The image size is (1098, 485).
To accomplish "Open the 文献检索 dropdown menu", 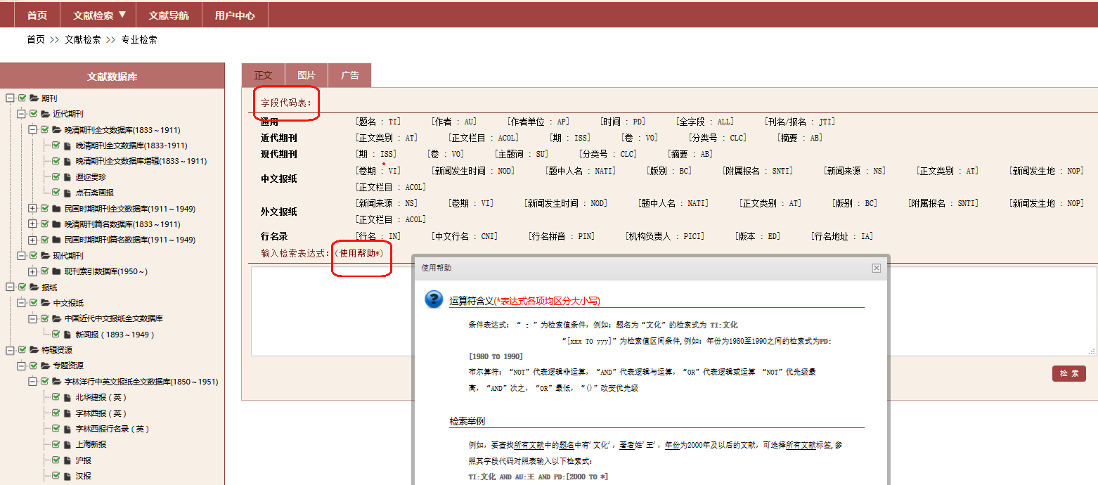I will [100, 15].
